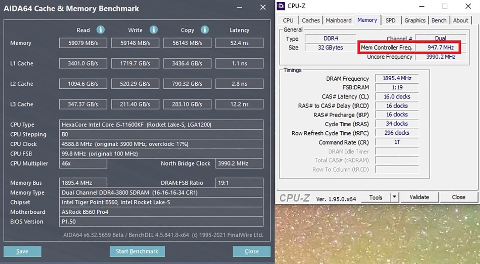This screenshot has height=264, width=480.
Task: Click the RAS# Precharge 16 clocks value
Action: coord(397,114)
